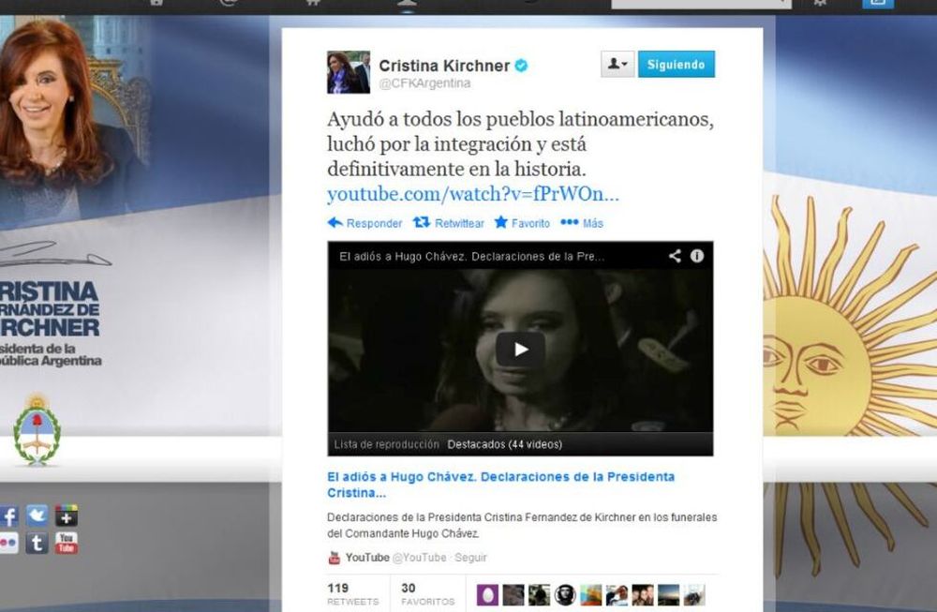Open the video title 'El adiós a Hugo Chávez' link

pos(500,485)
